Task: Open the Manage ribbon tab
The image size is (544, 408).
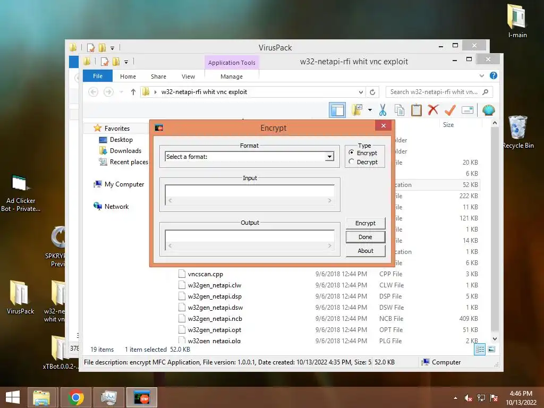Action: (232, 76)
